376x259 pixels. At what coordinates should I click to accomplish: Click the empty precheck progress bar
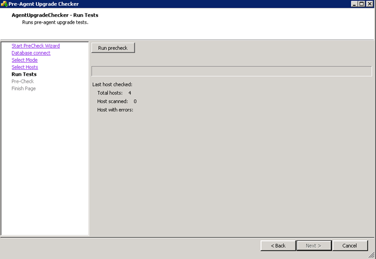[231, 71]
